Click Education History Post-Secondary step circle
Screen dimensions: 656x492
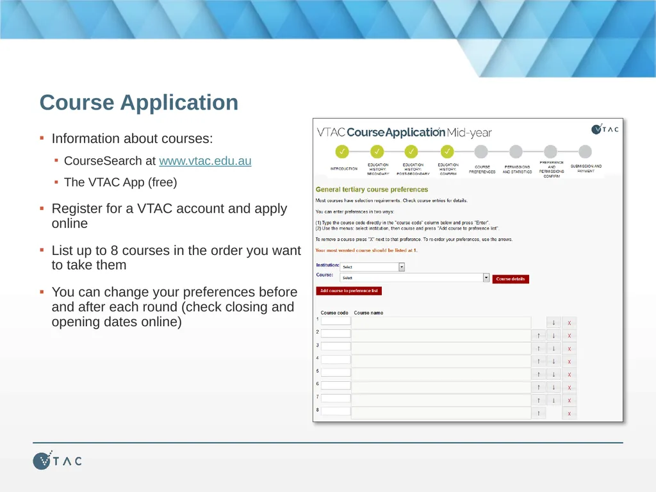(411, 151)
